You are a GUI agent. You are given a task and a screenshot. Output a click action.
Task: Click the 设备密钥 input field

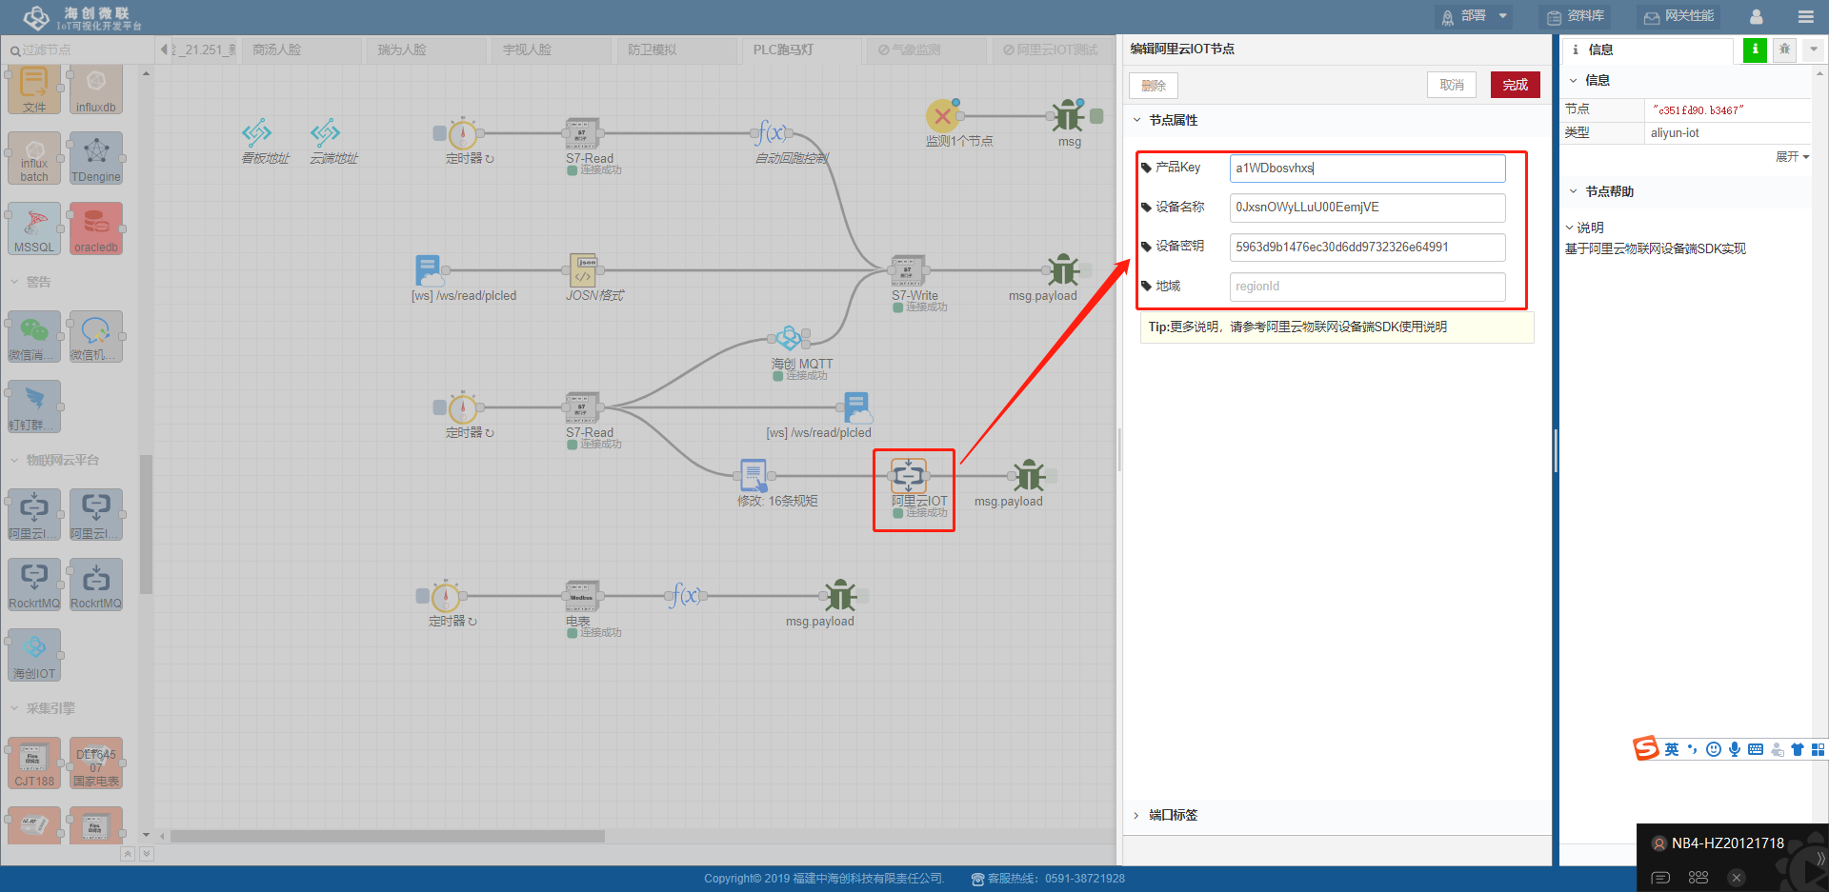[1367, 248]
